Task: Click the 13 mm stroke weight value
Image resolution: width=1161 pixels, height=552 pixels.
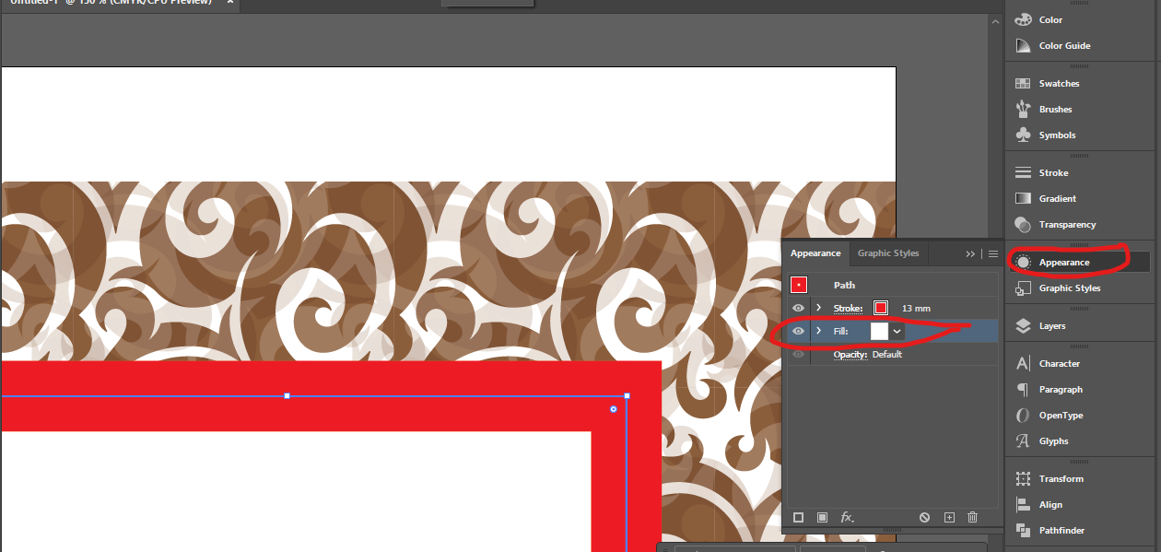Action: [x=916, y=308]
